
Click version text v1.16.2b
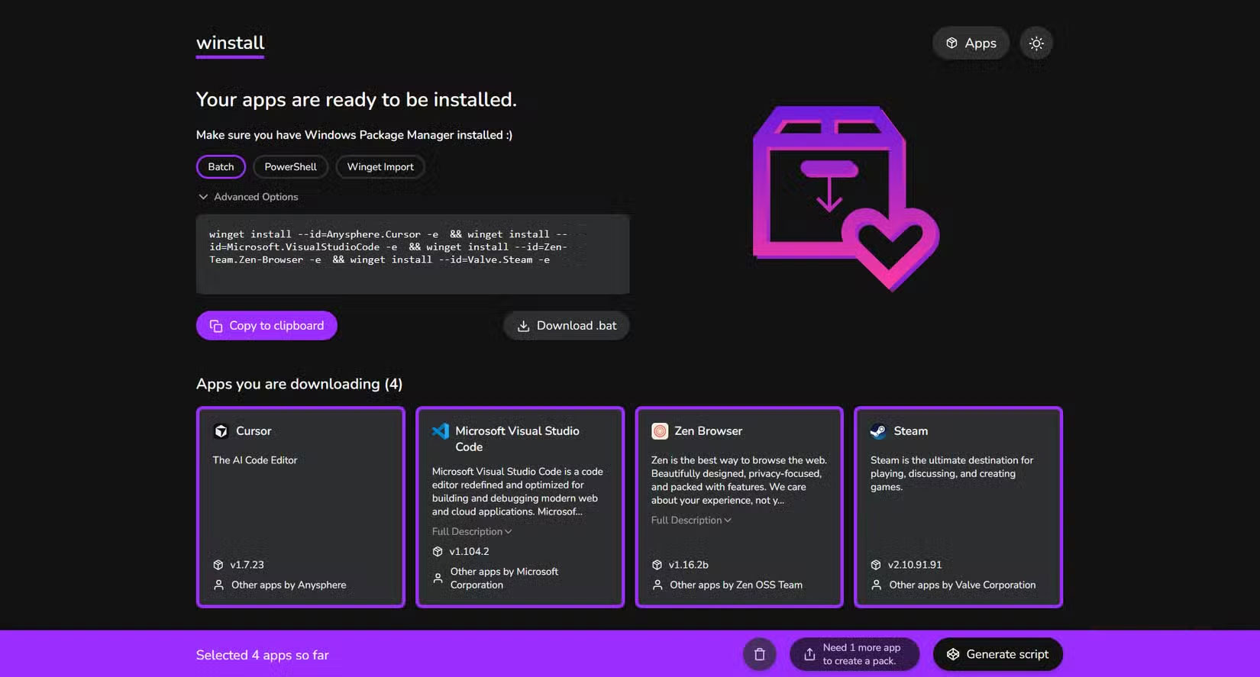[x=688, y=565]
